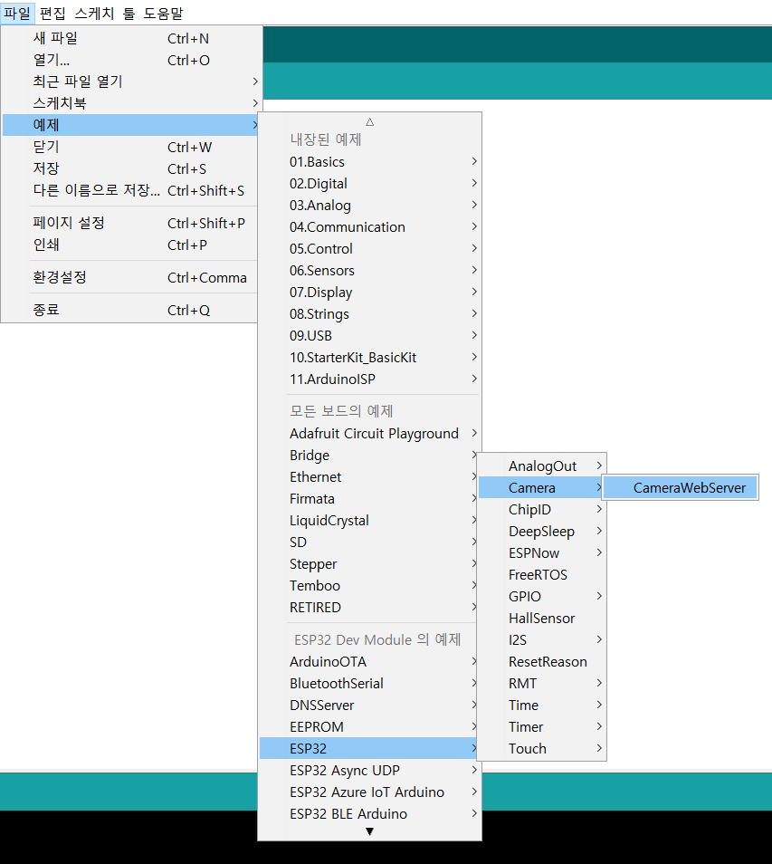The height and width of the screenshot is (864, 772).
Task: Expand 03.Analog examples
Action: click(x=369, y=205)
